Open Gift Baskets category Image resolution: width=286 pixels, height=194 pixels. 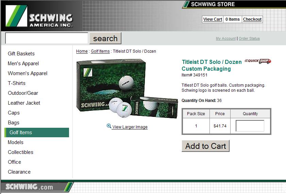click(21, 54)
